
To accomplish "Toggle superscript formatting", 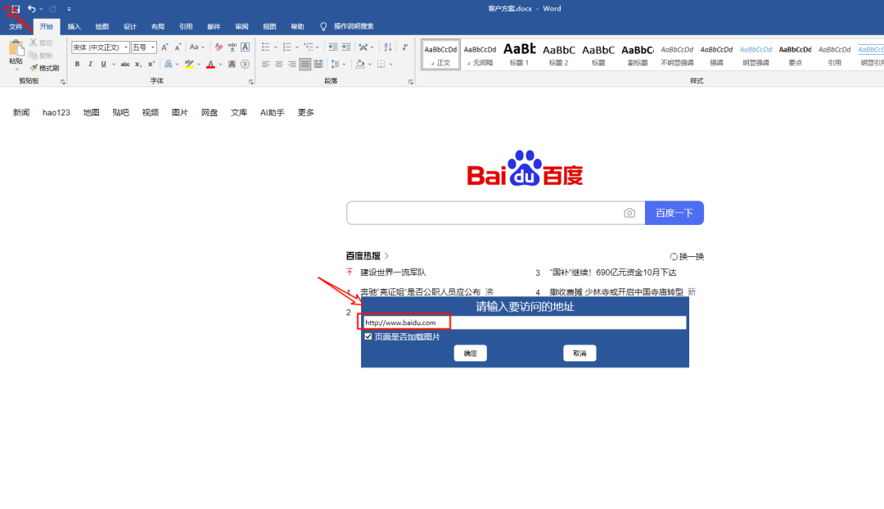I will click(151, 65).
